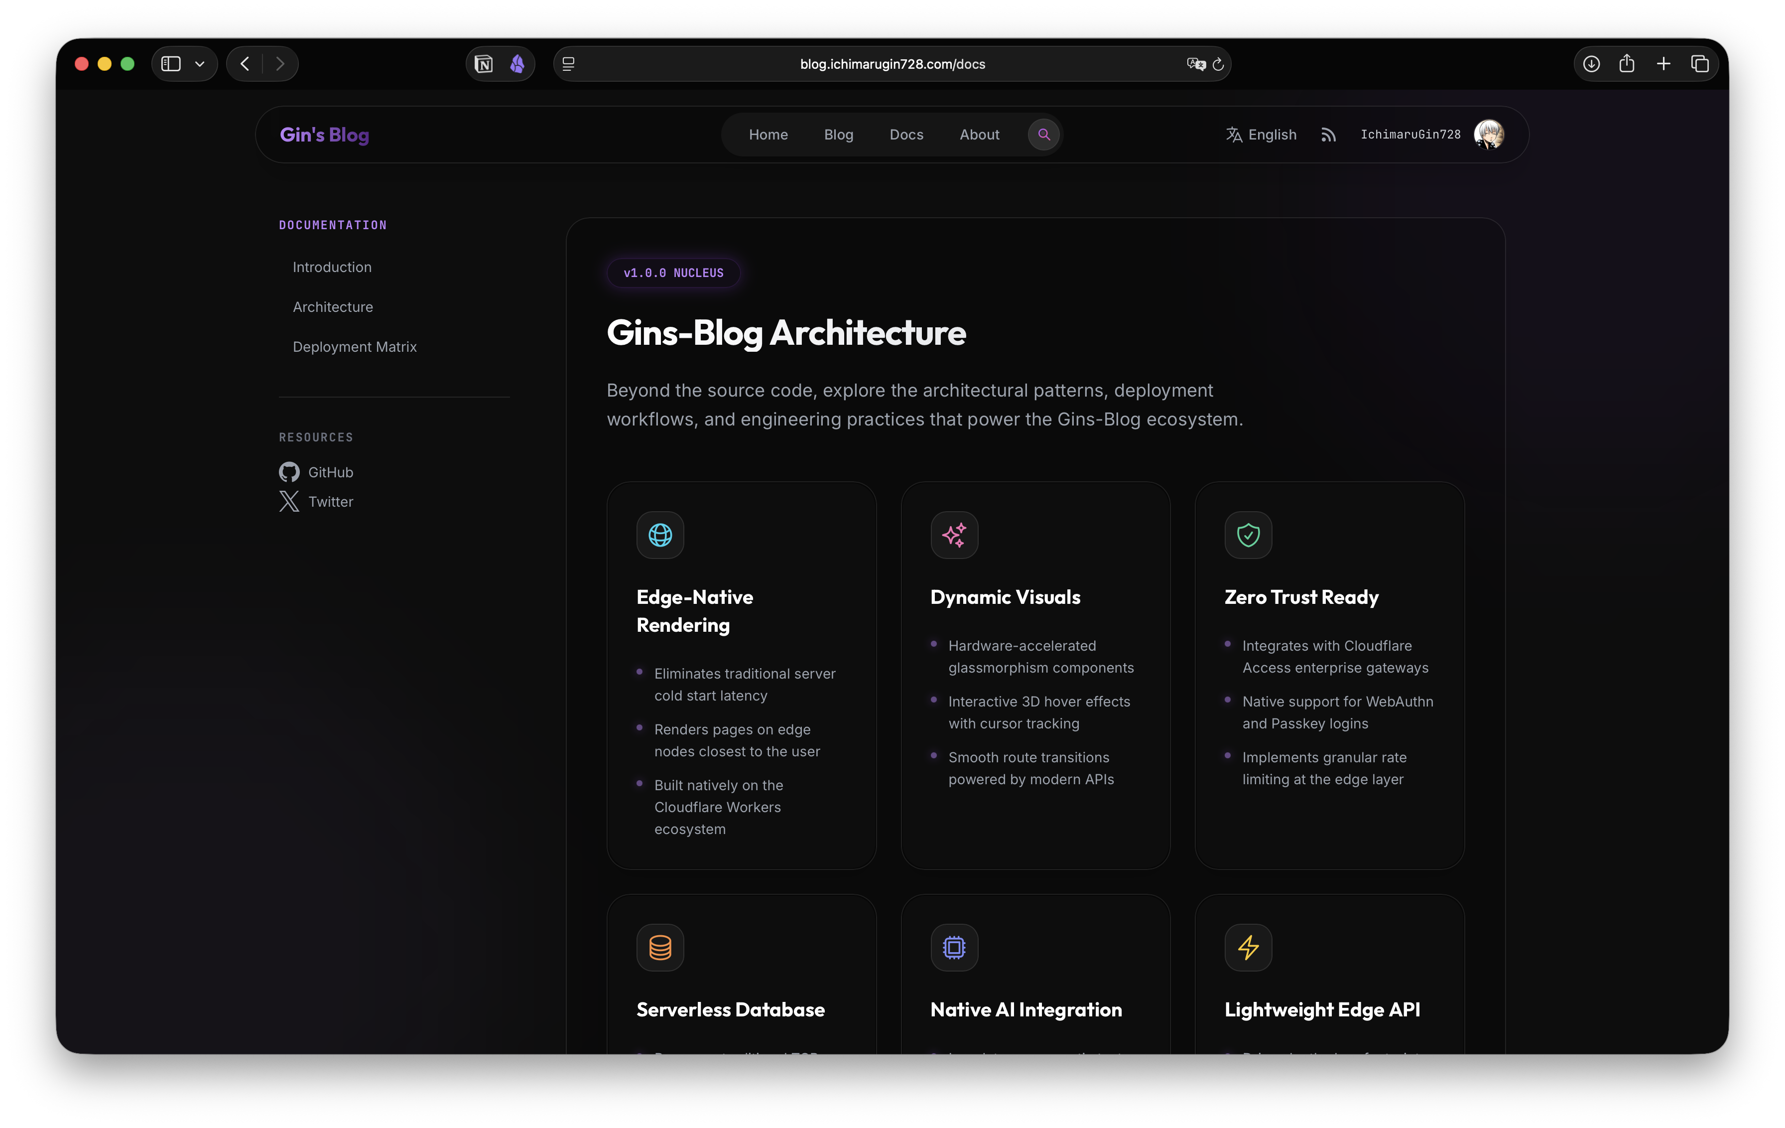Screen dimensions: 1785x1128
Task: Go to the Blog nav item
Action: tap(838, 134)
